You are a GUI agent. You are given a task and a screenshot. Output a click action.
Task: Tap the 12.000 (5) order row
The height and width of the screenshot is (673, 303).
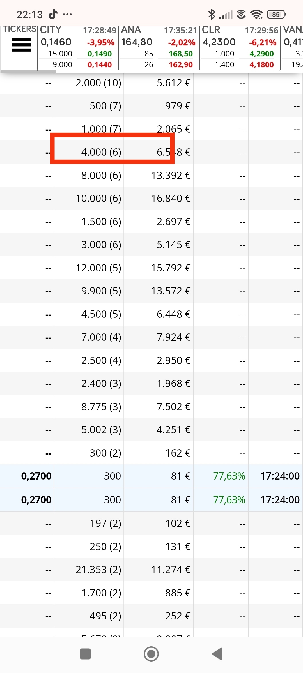coord(151,268)
